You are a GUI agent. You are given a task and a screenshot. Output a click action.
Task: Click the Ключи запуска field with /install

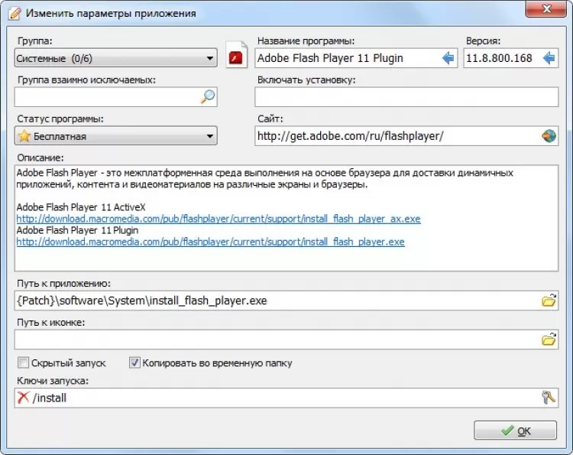pyautogui.click(x=286, y=398)
